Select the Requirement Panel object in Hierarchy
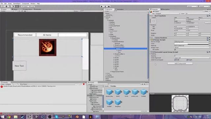Screen dimensions: 211x119 coord(117,72)
